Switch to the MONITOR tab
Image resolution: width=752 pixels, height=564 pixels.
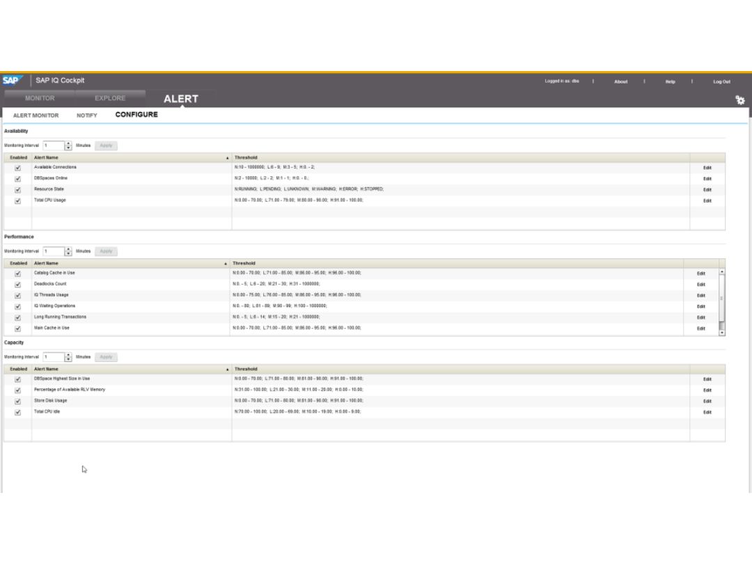point(40,98)
